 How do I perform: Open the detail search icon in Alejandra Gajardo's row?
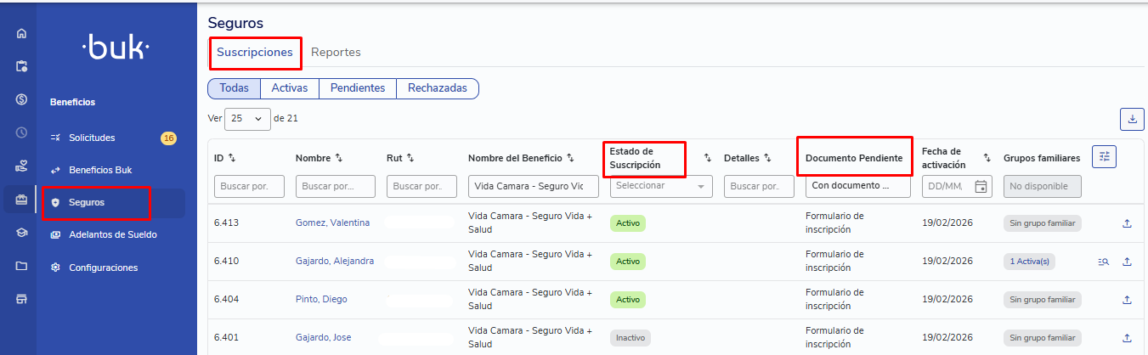[x=1104, y=262]
